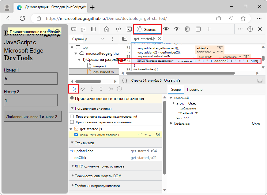
Task: Switch to the Sources tab
Action: (147, 29)
